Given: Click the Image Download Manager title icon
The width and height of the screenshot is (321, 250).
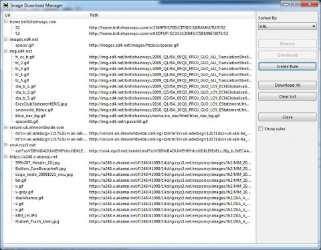Looking at the screenshot, I should [6, 5].
